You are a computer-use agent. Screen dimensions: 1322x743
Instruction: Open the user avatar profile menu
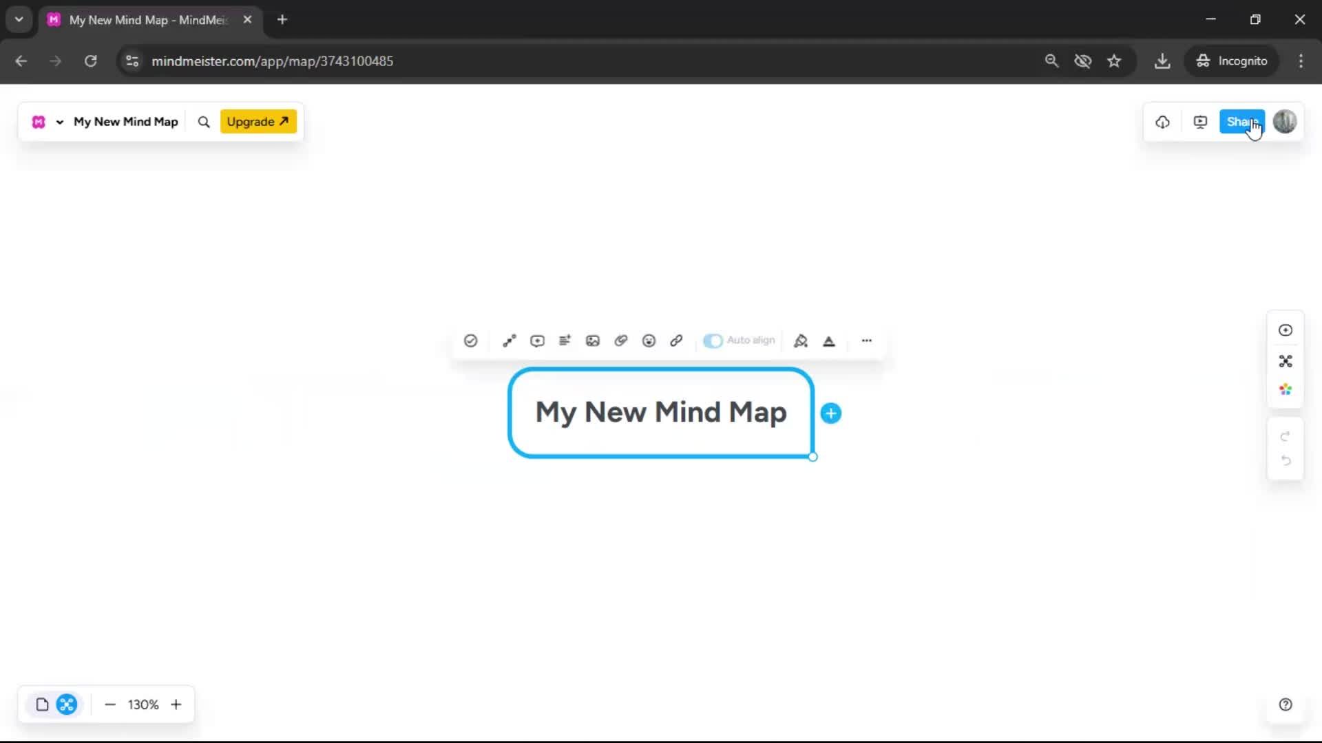pos(1285,122)
